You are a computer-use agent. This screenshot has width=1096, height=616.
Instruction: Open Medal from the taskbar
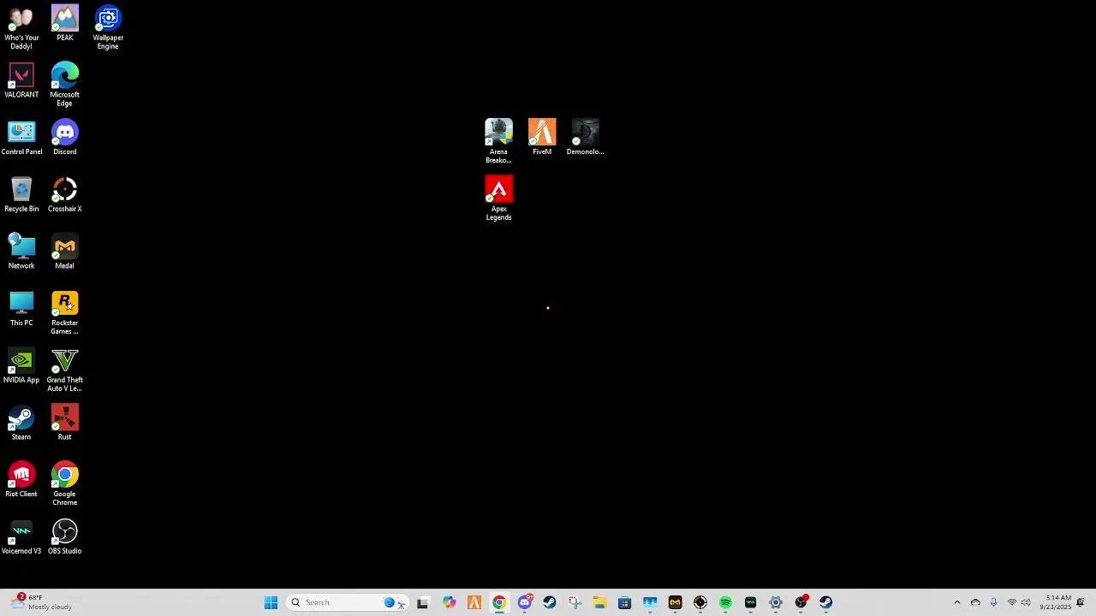pyautogui.click(x=675, y=602)
